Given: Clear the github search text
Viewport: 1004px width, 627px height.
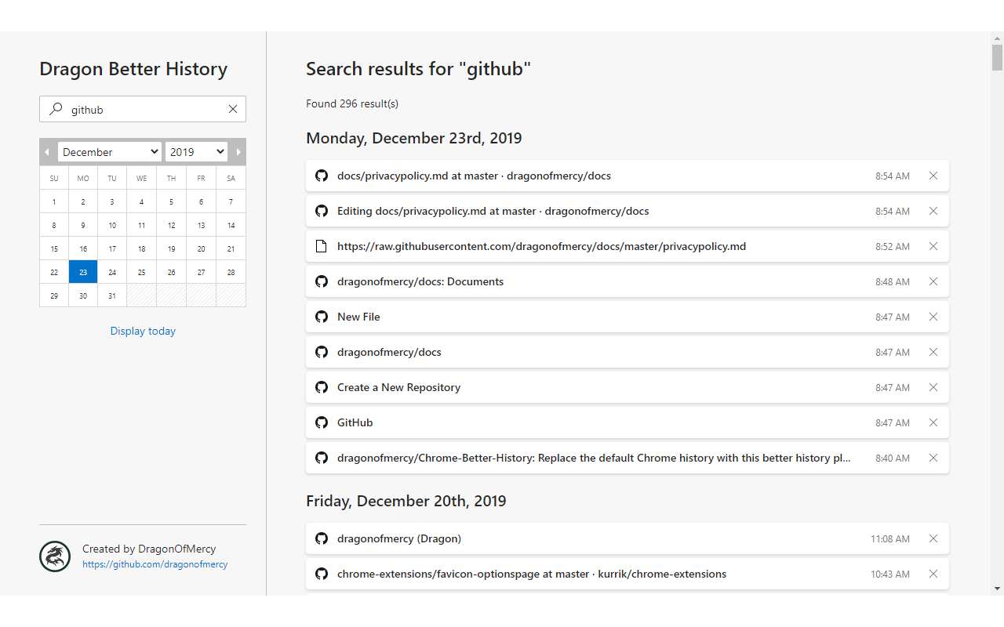Looking at the screenshot, I should tap(233, 110).
